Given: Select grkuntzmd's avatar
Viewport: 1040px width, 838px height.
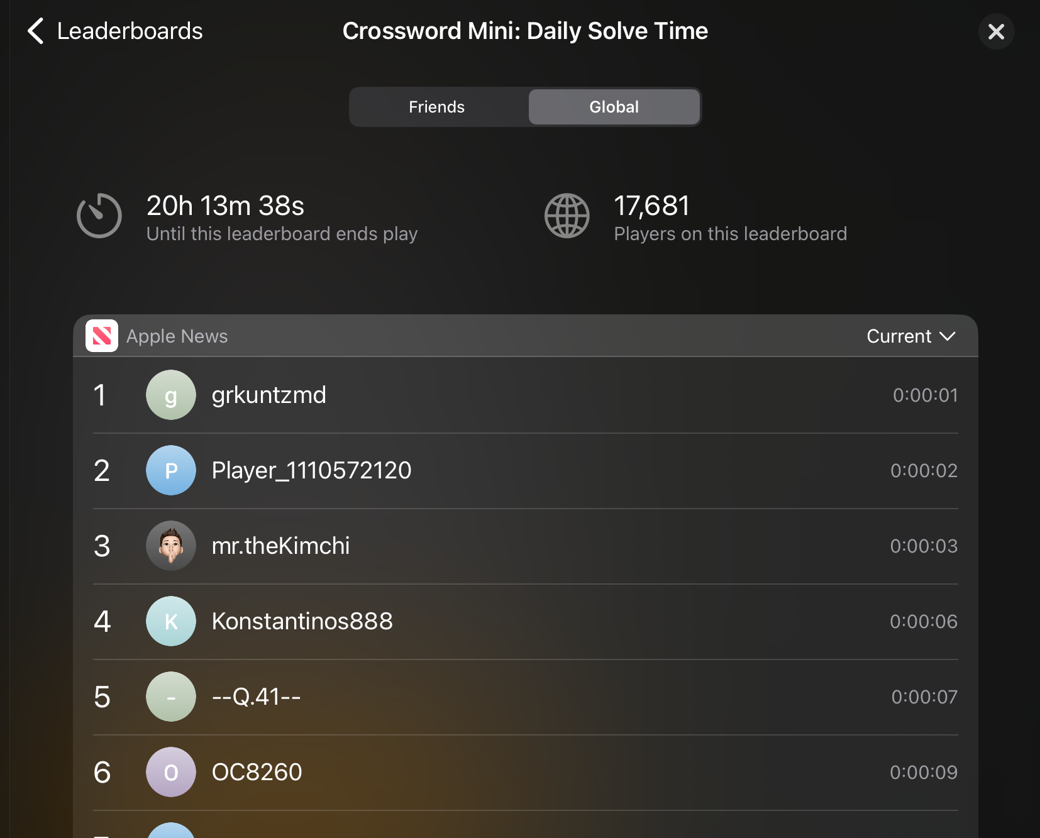Looking at the screenshot, I should (170, 395).
